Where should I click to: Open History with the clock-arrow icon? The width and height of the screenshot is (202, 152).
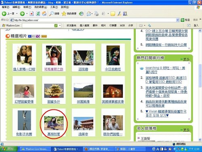tap(81, 13)
